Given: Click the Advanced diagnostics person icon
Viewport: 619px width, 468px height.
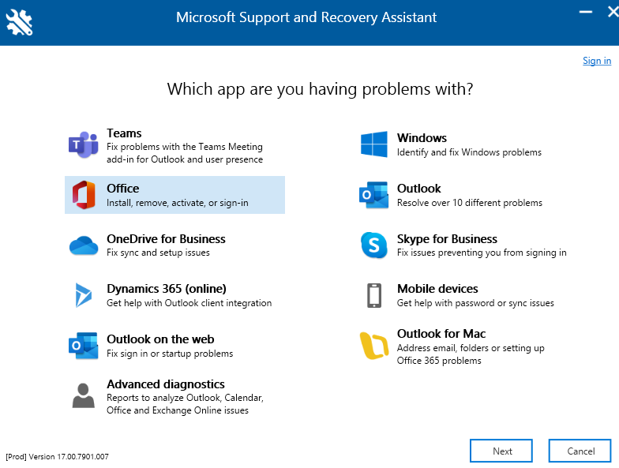Looking at the screenshot, I should pos(84,395).
